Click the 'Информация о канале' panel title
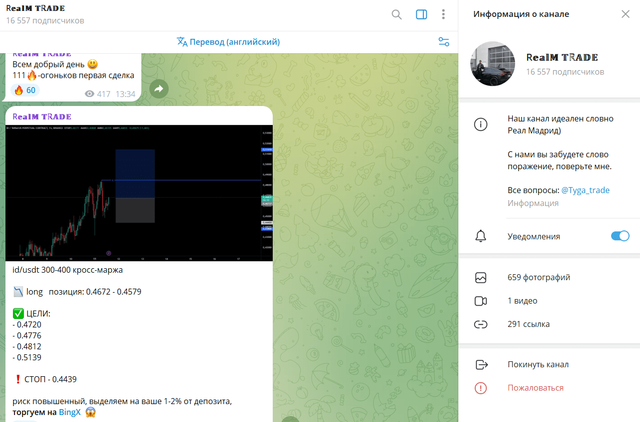The width and height of the screenshot is (640, 422). (x=521, y=14)
